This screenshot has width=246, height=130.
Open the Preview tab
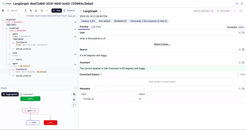[84, 27]
